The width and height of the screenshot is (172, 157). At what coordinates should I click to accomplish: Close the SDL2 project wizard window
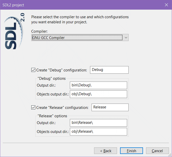166,5
